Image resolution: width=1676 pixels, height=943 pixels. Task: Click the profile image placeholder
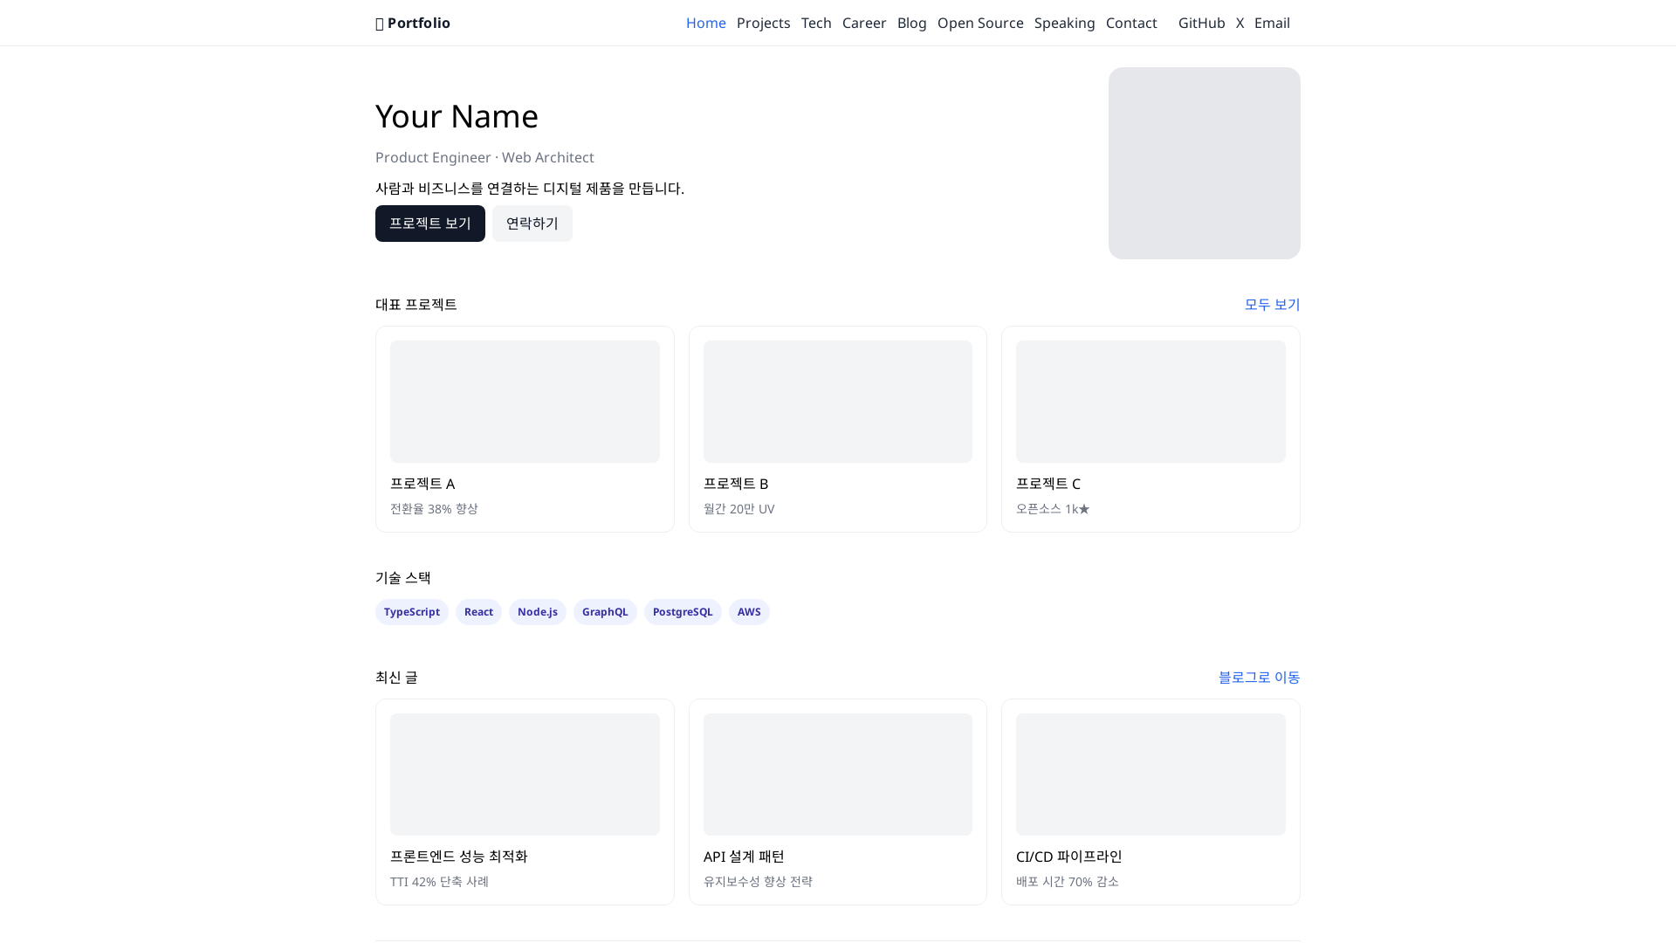(1204, 163)
